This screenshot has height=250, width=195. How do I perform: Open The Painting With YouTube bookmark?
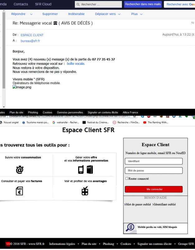pyautogui.click(x=156, y=122)
